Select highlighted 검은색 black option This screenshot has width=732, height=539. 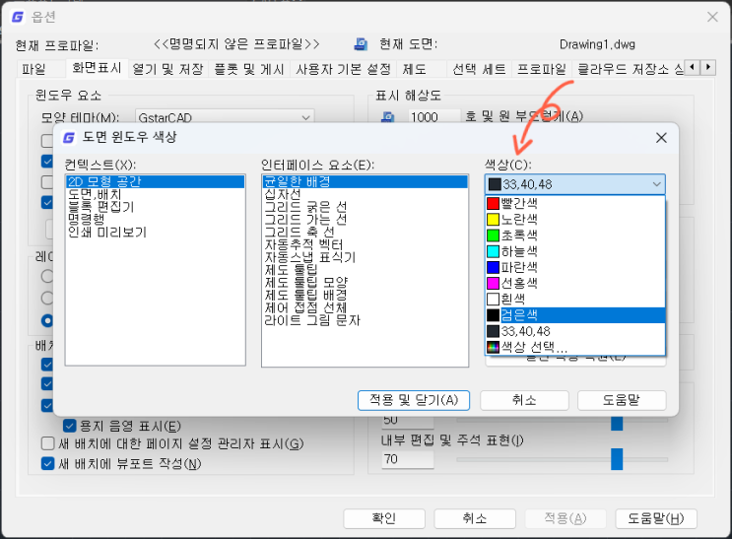point(575,315)
